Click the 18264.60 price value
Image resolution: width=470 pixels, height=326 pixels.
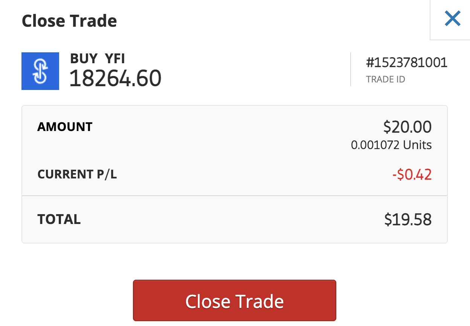115,79
